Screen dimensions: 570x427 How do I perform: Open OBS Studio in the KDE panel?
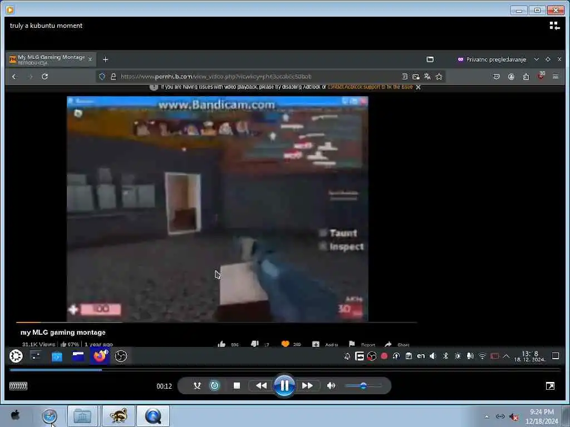121,356
